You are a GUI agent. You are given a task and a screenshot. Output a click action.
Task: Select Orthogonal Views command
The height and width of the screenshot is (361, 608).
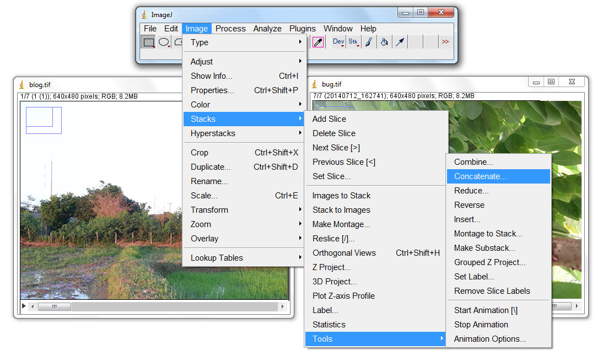click(344, 252)
